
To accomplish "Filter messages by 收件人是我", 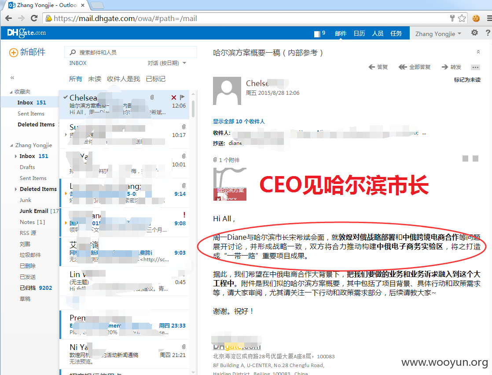I will [123, 79].
